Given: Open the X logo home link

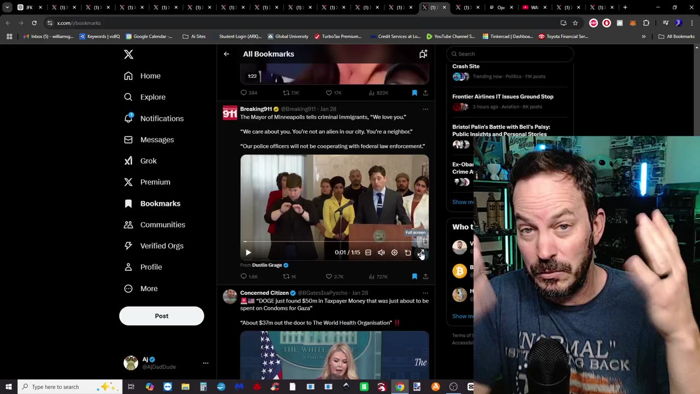Looking at the screenshot, I should coord(129,54).
